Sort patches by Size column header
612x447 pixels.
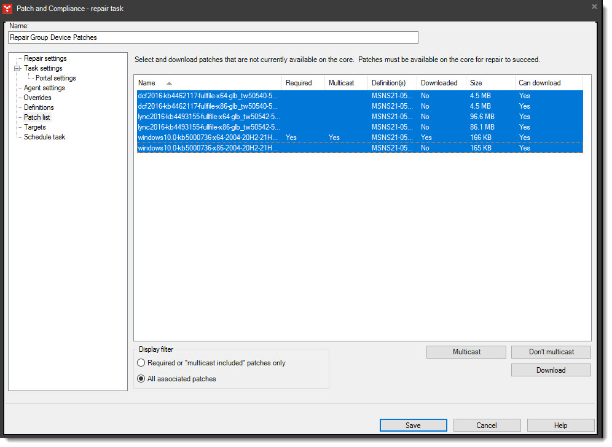pyautogui.click(x=476, y=83)
